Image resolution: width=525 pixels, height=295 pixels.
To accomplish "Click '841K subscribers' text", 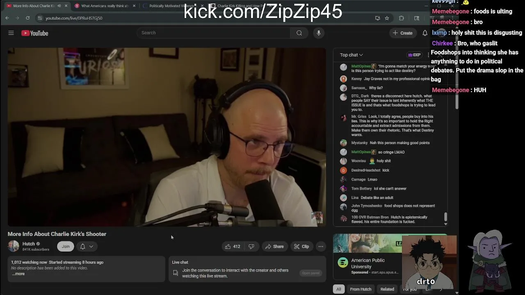I will point(36,250).
